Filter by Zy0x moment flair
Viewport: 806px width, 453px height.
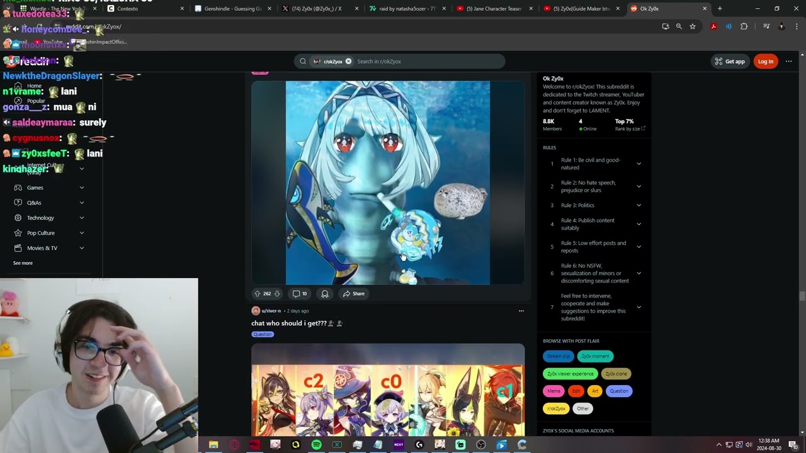(x=595, y=356)
